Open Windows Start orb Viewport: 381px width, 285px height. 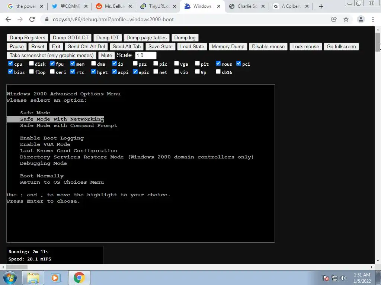10,278
